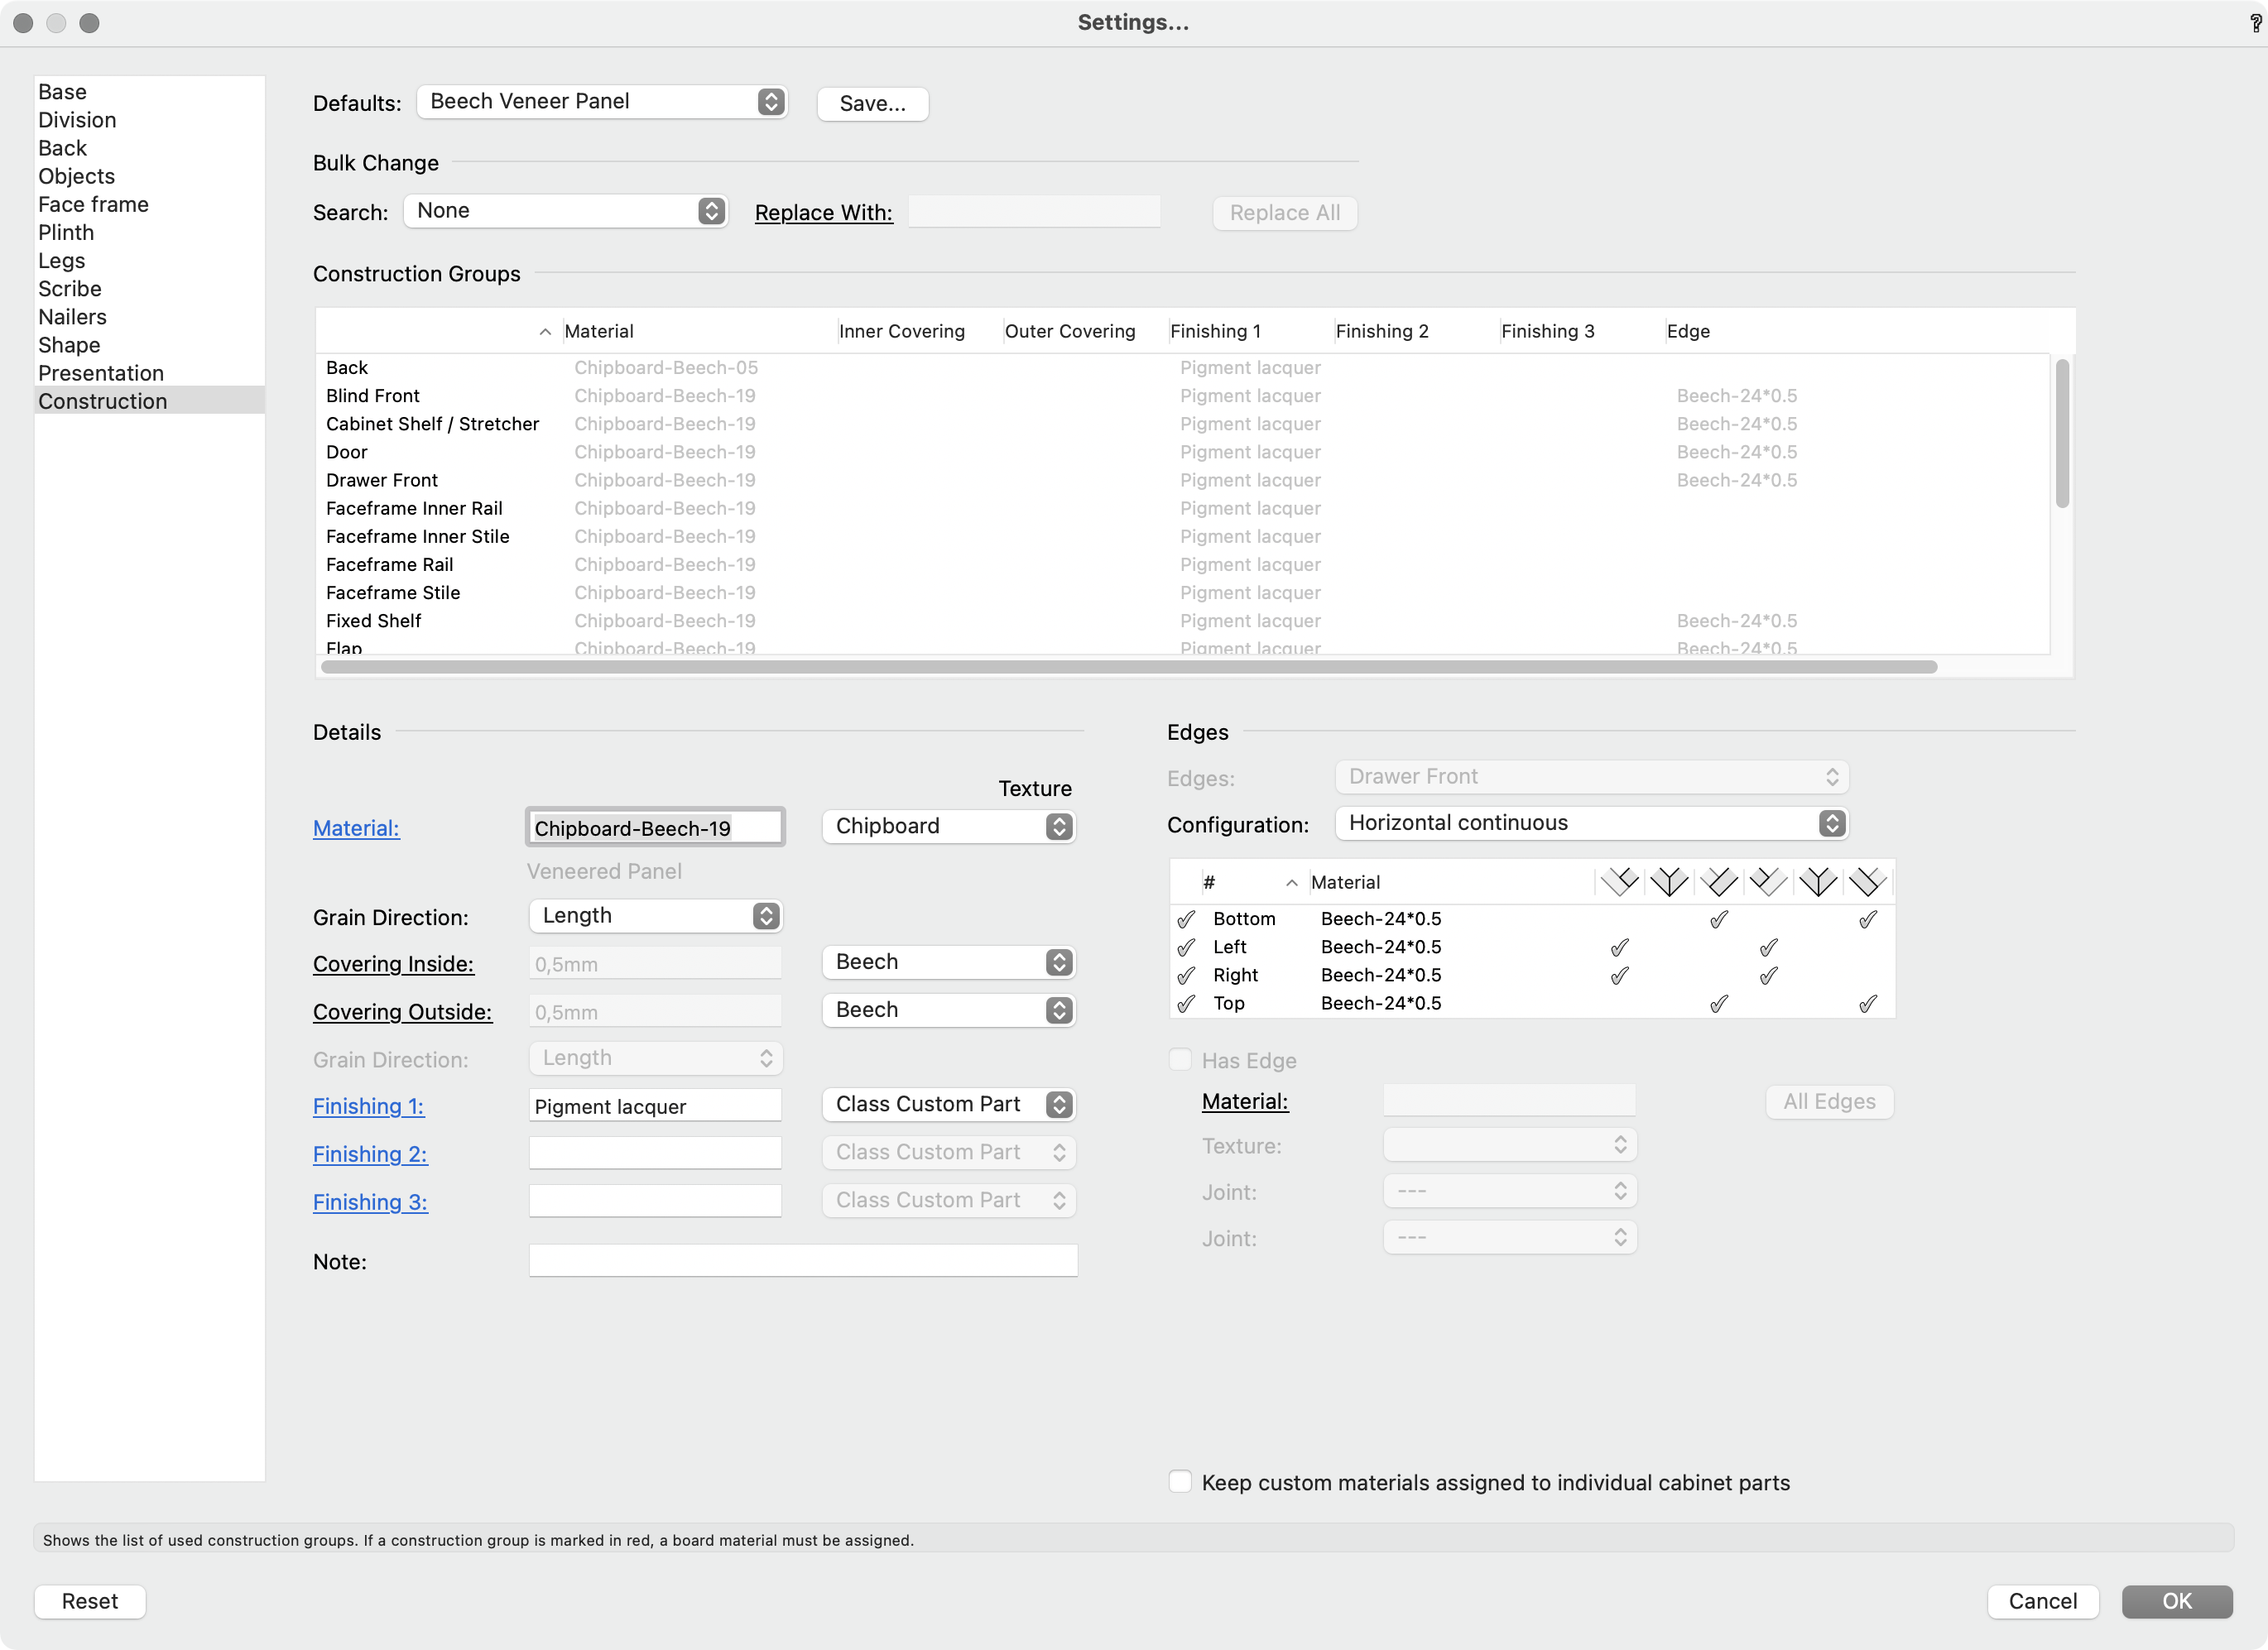The image size is (2268, 1650).
Task: Click the second joint icon (mitre) in Edges header
Action: [x=1669, y=881]
